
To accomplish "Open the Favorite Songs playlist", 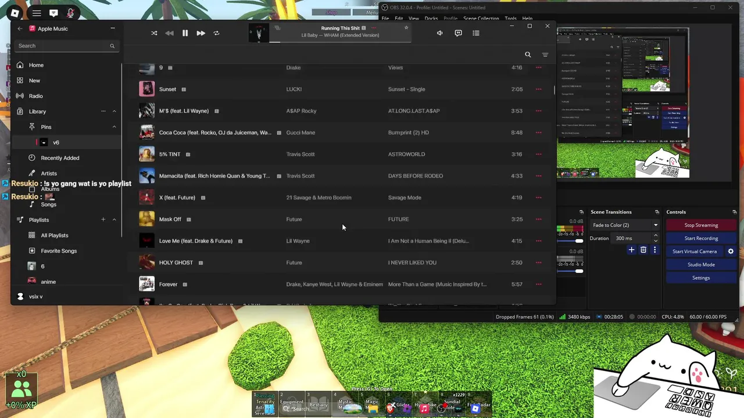I will (59, 251).
